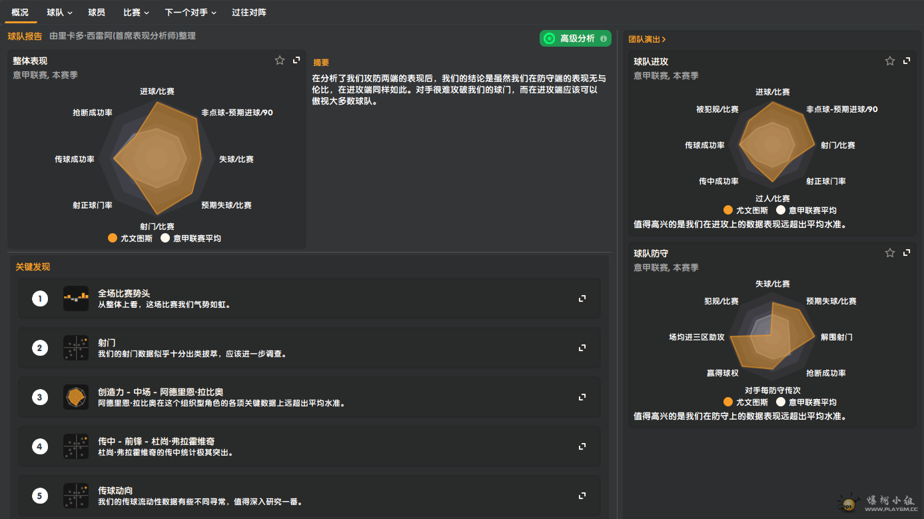This screenshot has width=924, height=519.
Task: Open 传中 - 前锋 - 杜尚·弗拉霍维奇 finding
Action: (309, 446)
